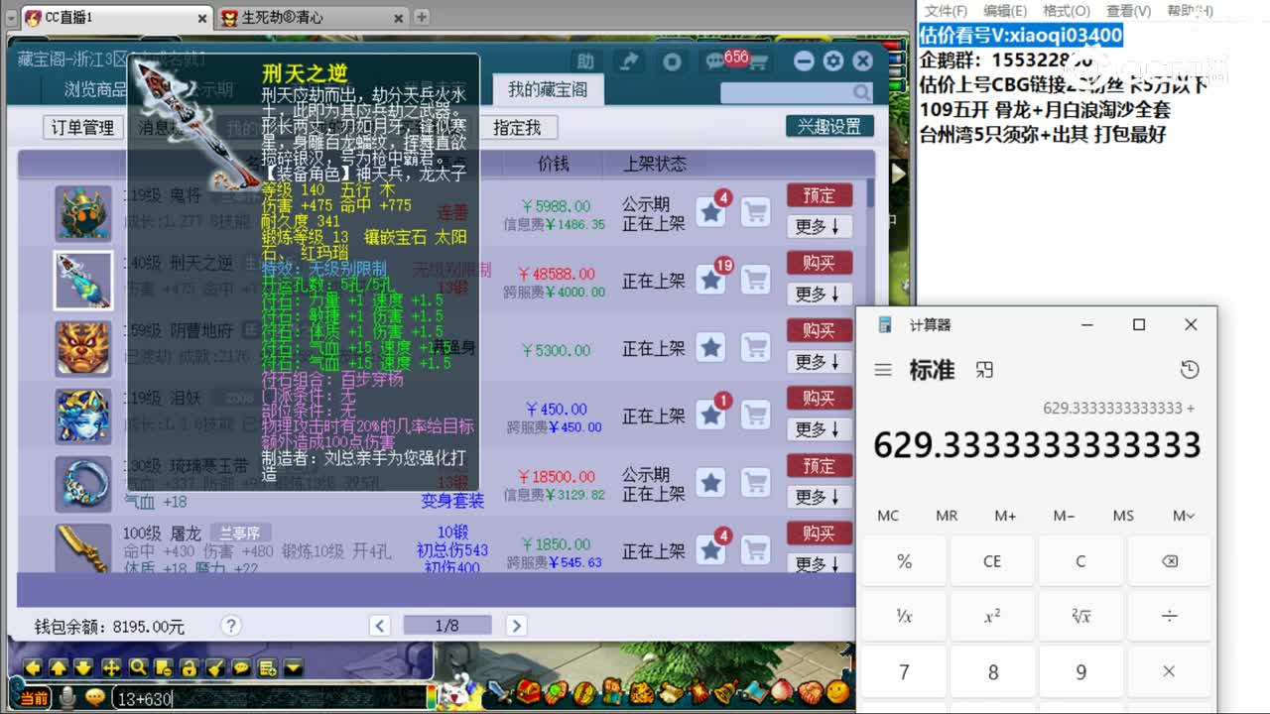Screen dimensions: 1270x714
Task: Click the sword attack icon in action bar
Action: tap(499, 691)
